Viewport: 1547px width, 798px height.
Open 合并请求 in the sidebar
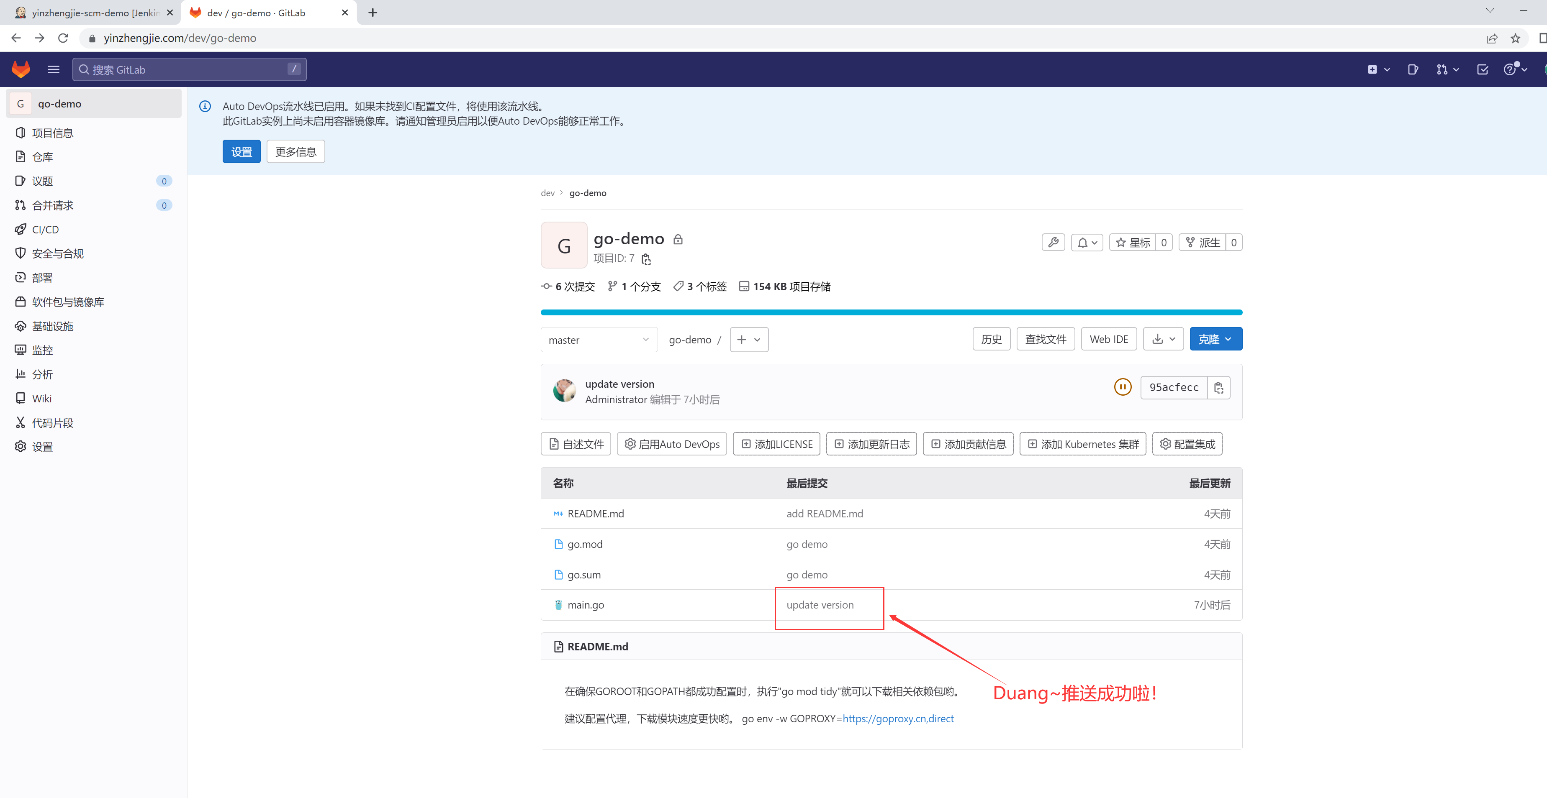[x=52, y=205]
